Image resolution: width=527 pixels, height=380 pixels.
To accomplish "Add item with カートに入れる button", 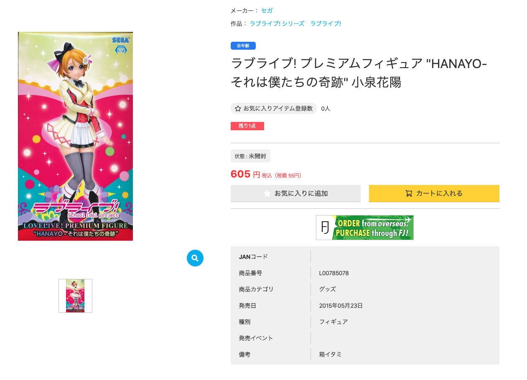I will tap(434, 193).
